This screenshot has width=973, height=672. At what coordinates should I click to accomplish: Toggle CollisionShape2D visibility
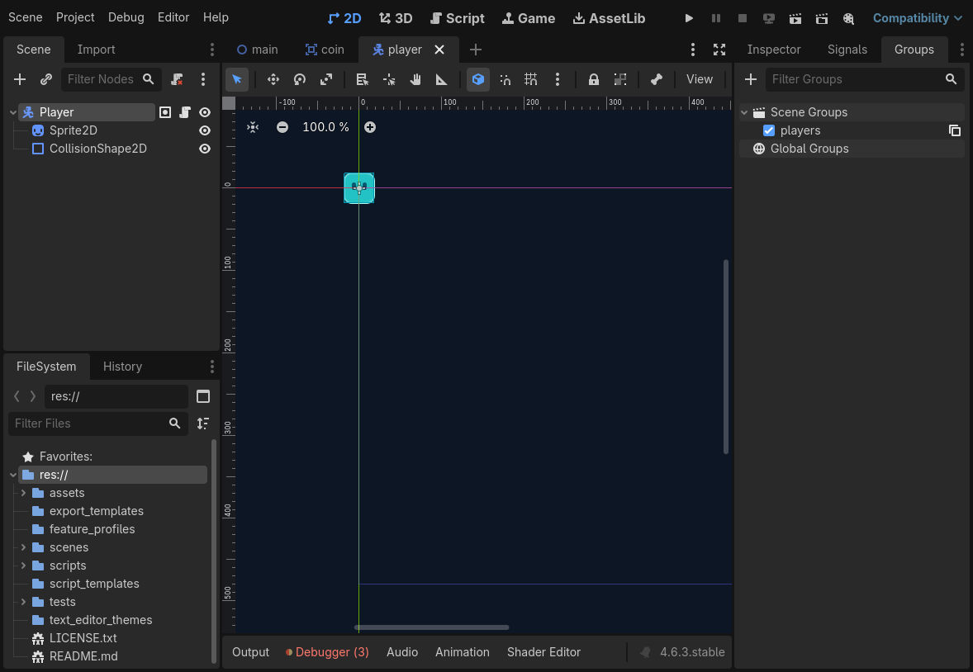205,149
